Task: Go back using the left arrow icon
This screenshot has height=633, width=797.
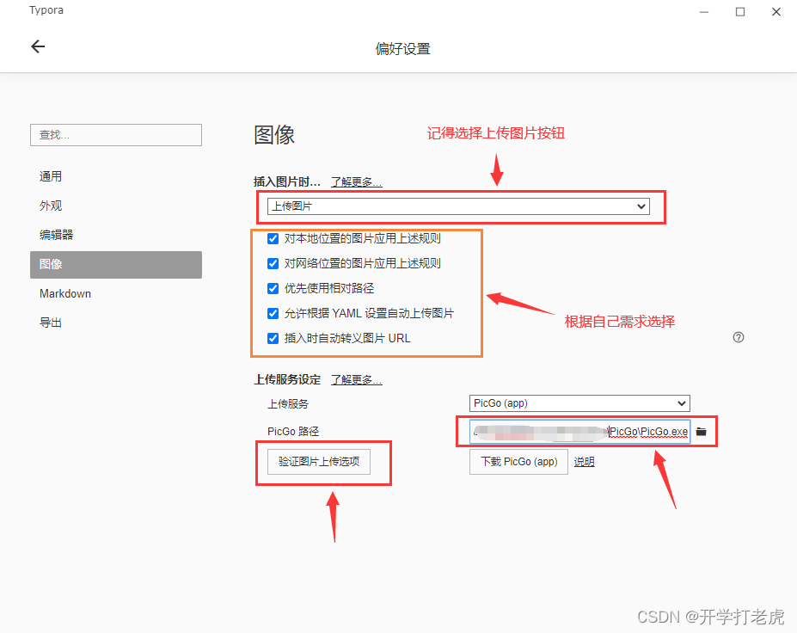Action: pos(38,46)
